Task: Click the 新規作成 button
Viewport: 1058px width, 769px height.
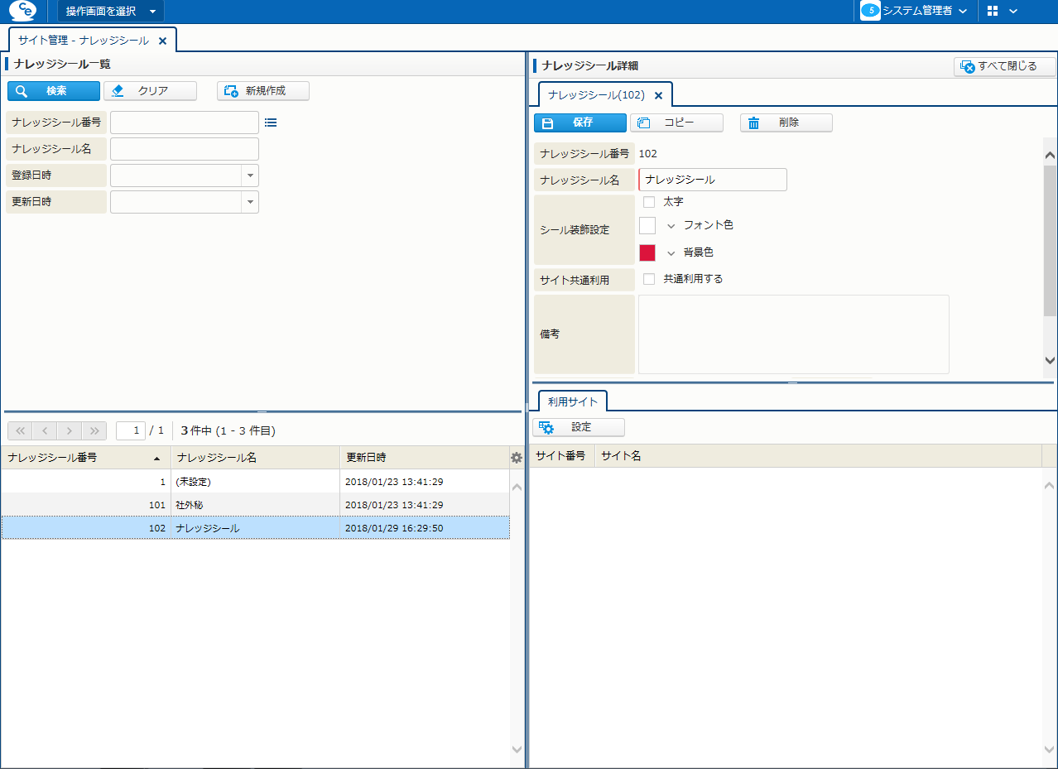Action: (263, 91)
